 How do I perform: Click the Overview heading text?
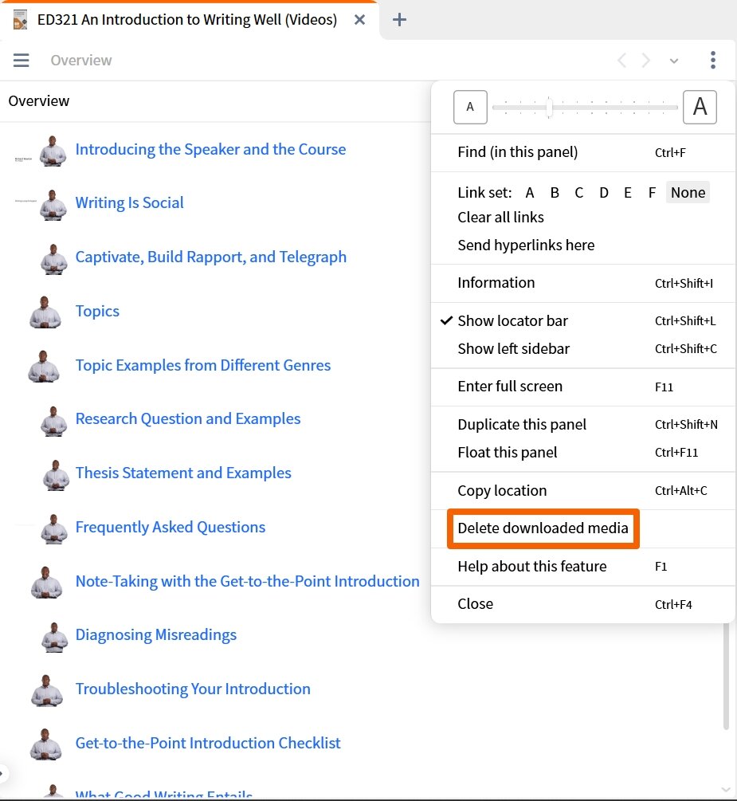pos(39,101)
